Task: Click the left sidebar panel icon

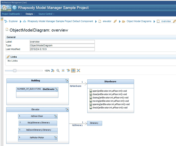Action: [2, 19]
